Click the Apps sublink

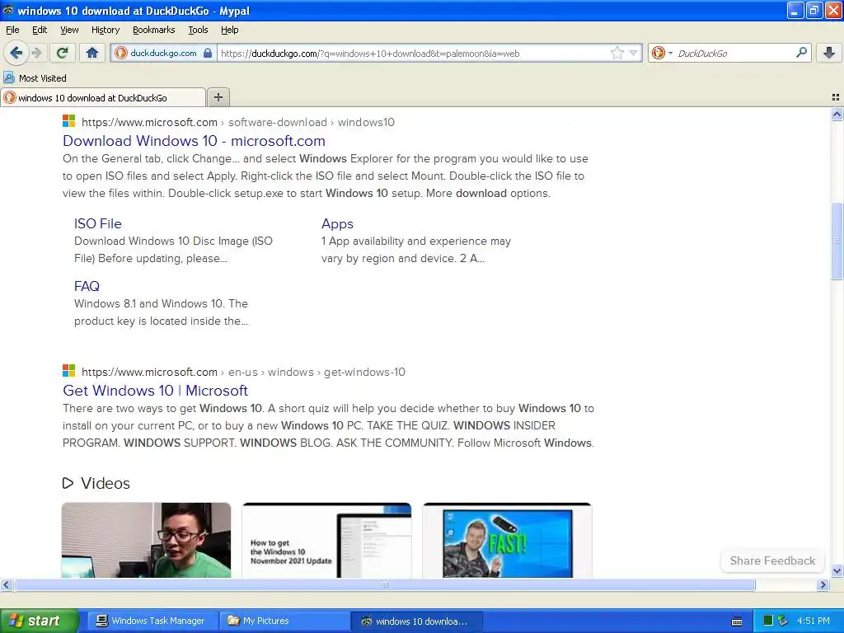[337, 224]
